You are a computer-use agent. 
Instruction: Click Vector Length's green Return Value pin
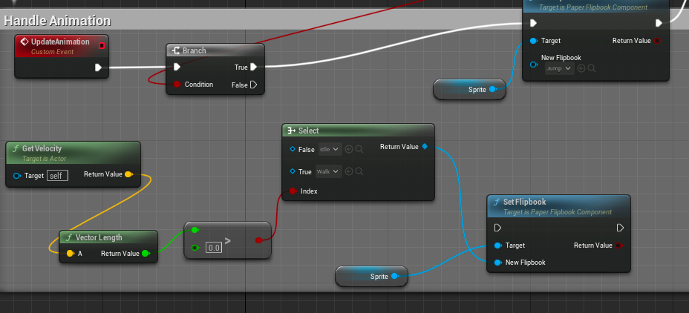pos(146,254)
